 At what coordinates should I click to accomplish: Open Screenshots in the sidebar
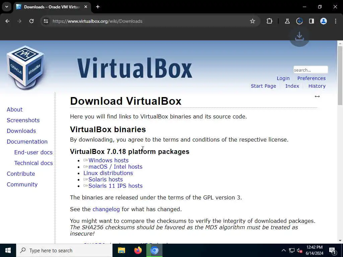23,120
